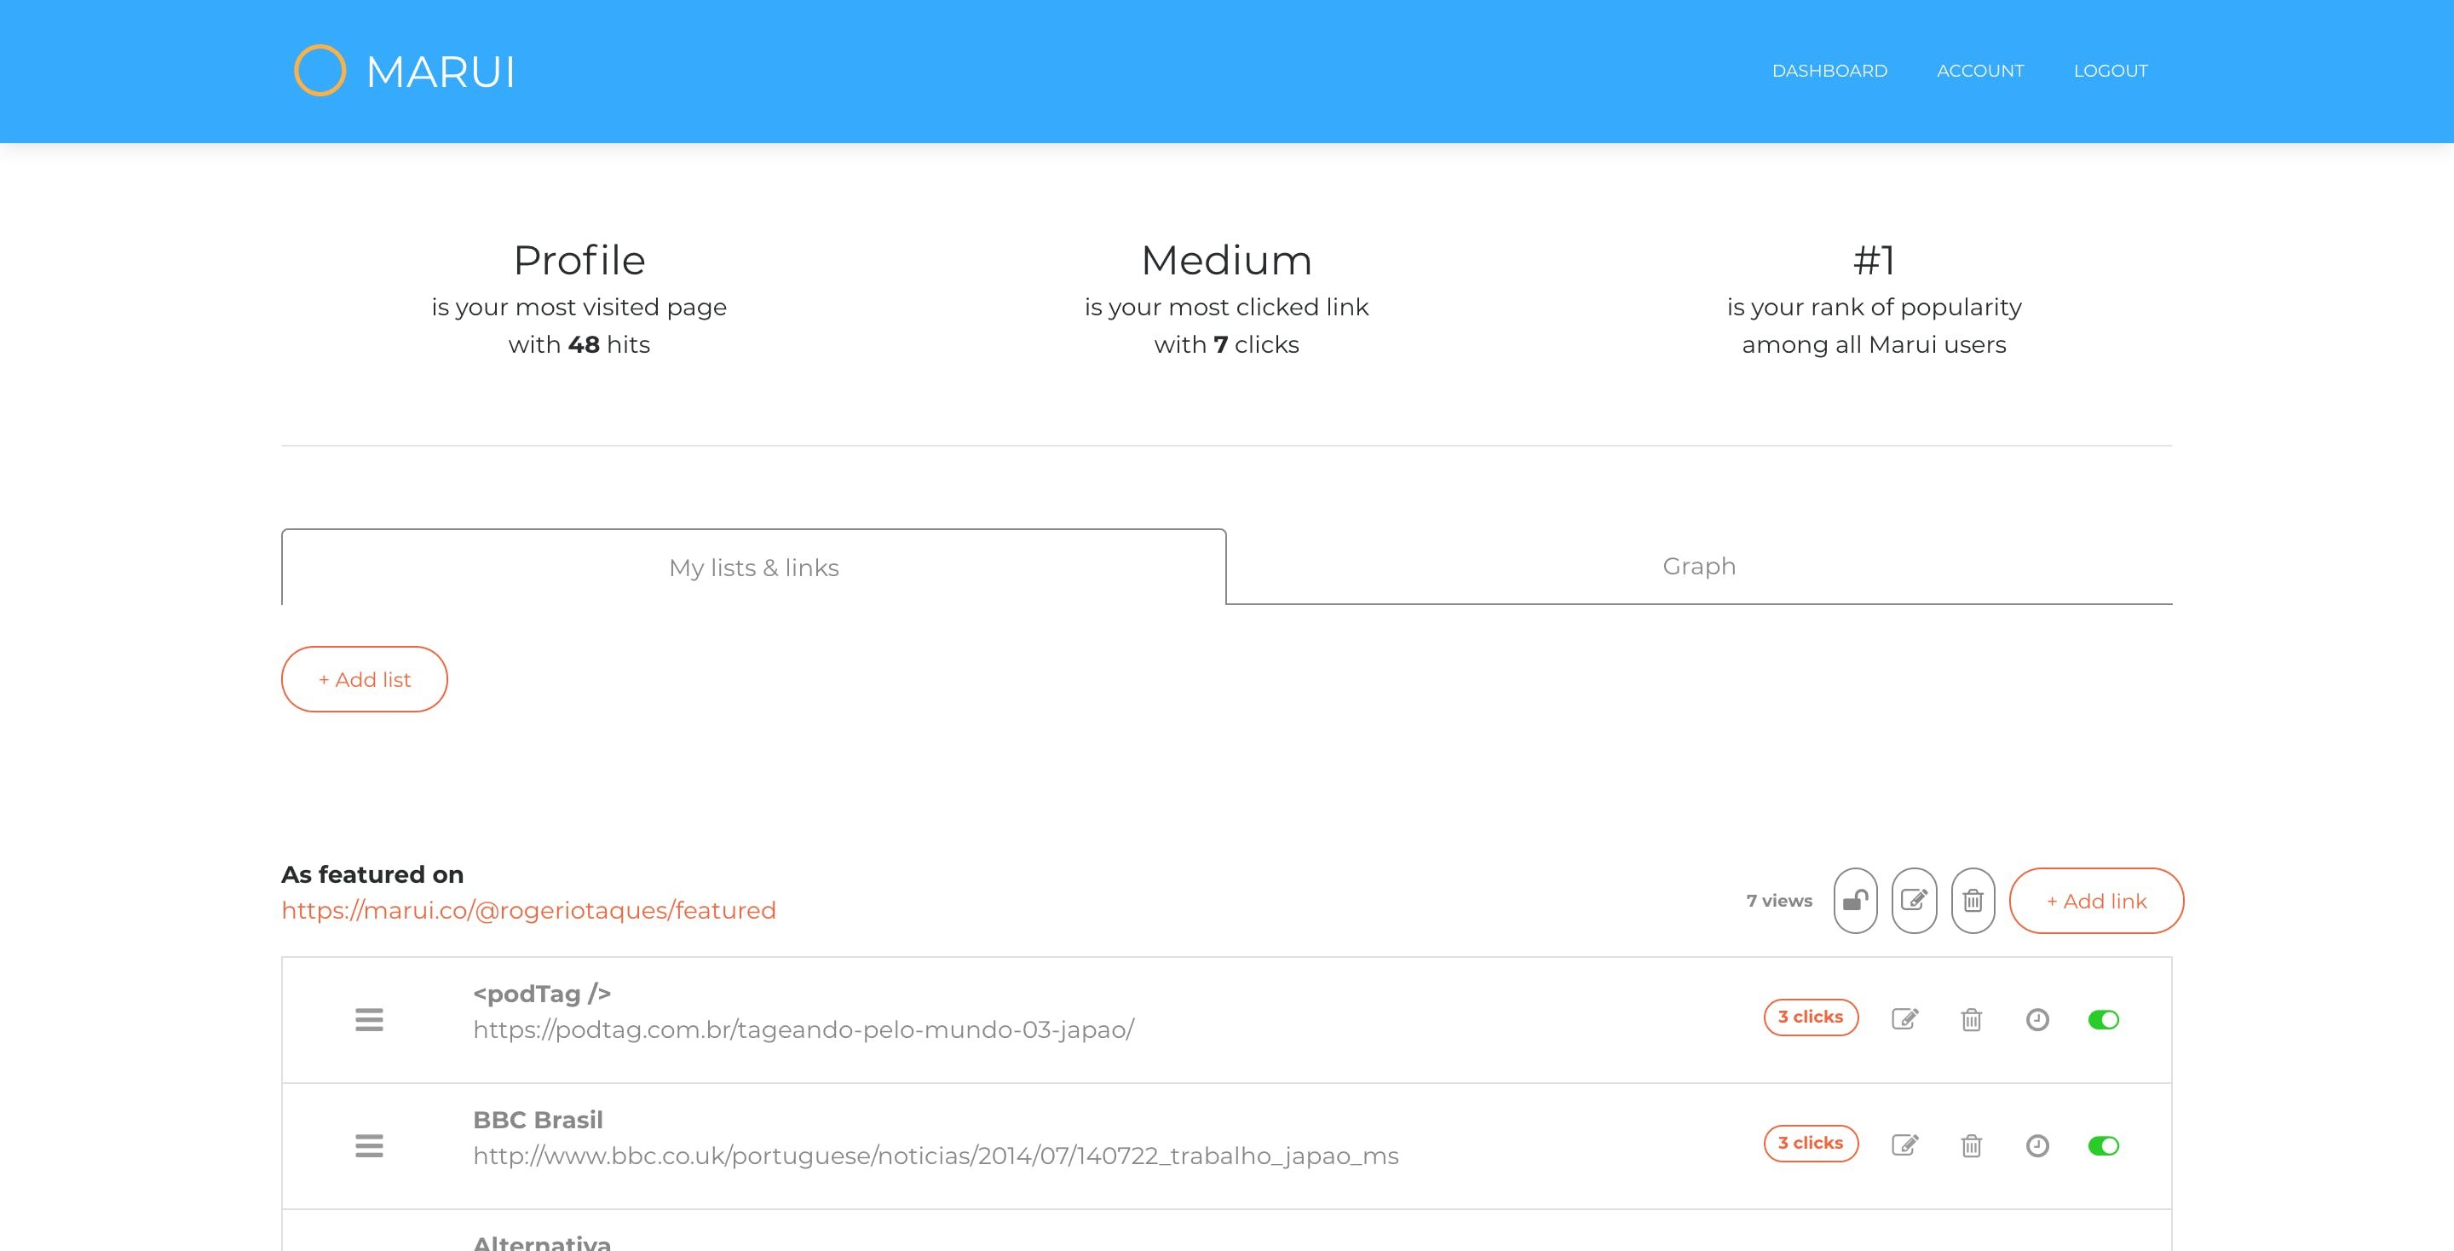Grab the BBC Brasil row reorder handle
The width and height of the screenshot is (2454, 1251).
pos(369,1145)
